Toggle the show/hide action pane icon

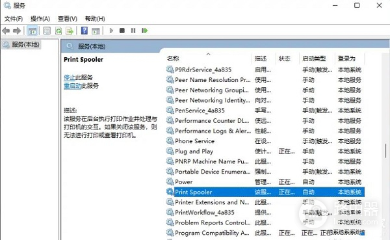pyautogui.click(x=96, y=31)
